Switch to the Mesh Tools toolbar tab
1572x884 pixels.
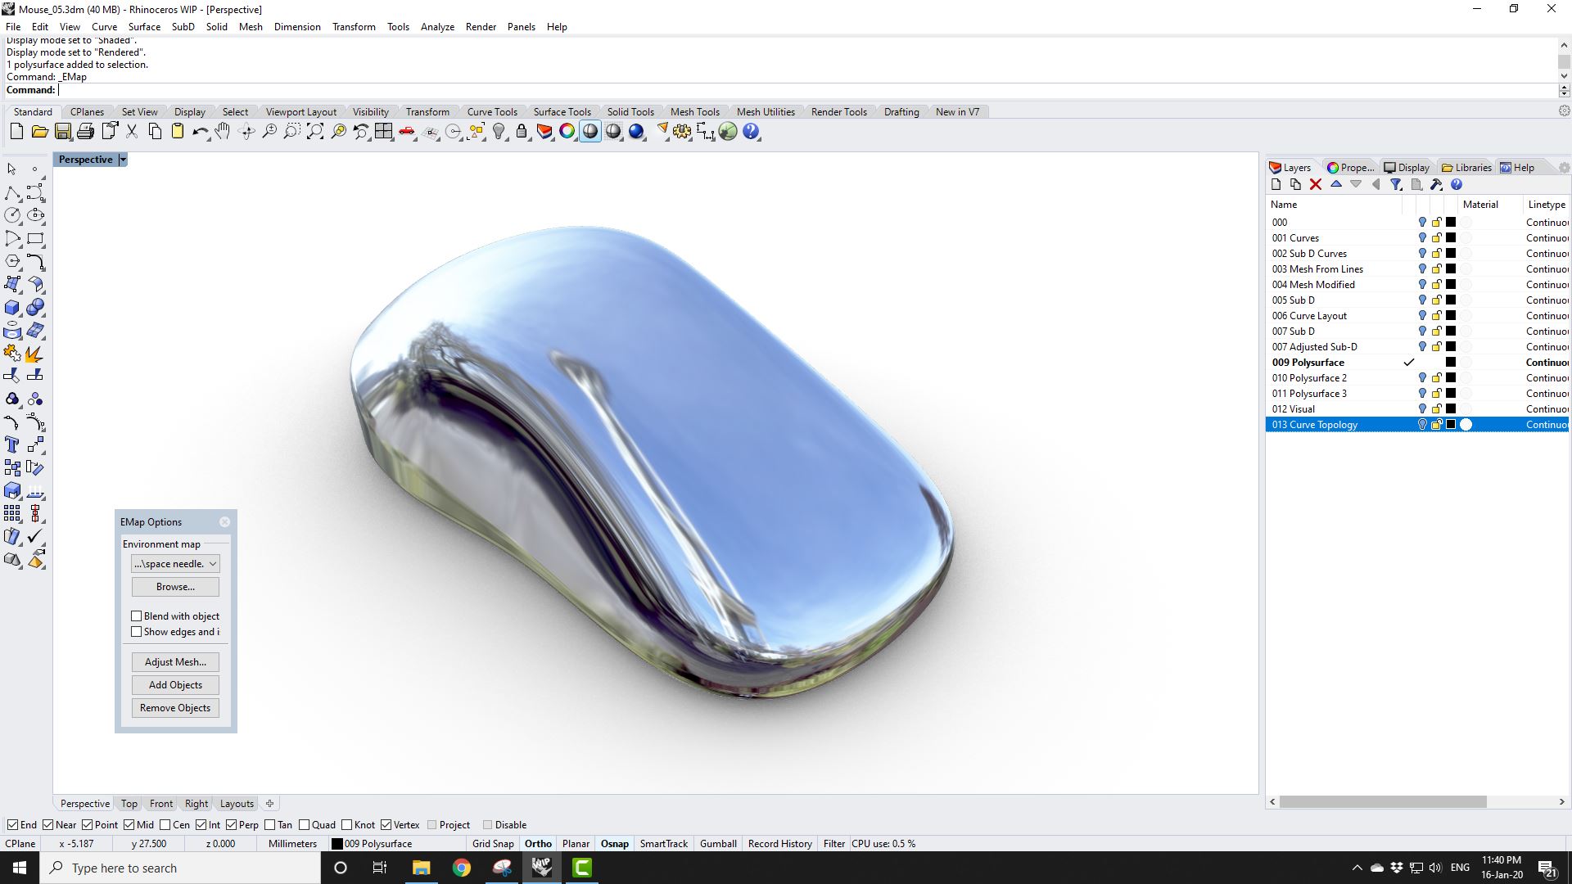click(694, 112)
